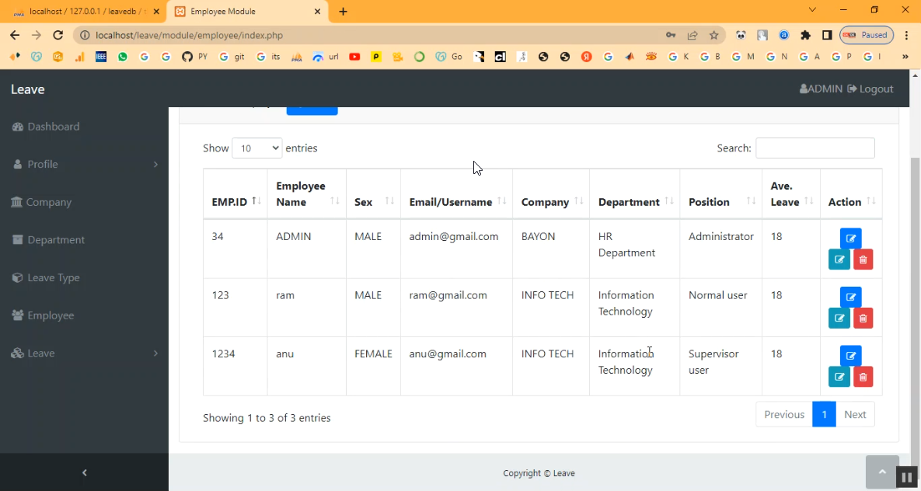Click teal edit icon in ADMIN row
921x491 pixels.
click(839, 259)
